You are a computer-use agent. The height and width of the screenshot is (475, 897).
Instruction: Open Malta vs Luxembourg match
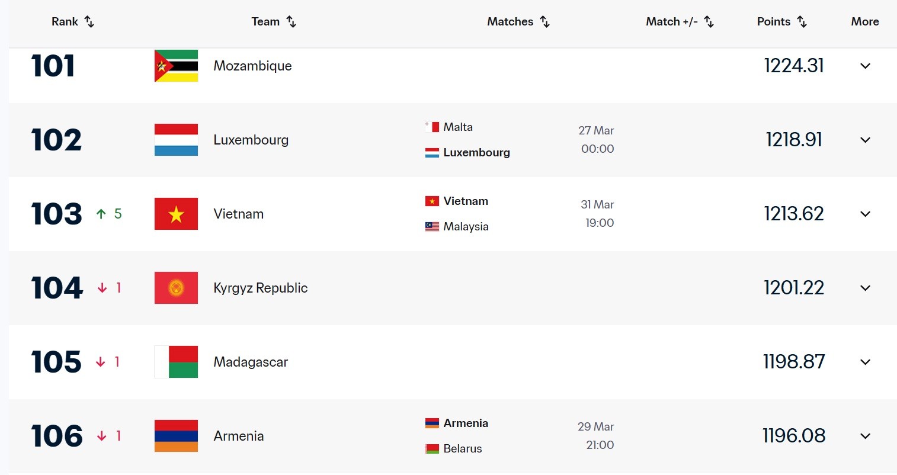point(468,140)
